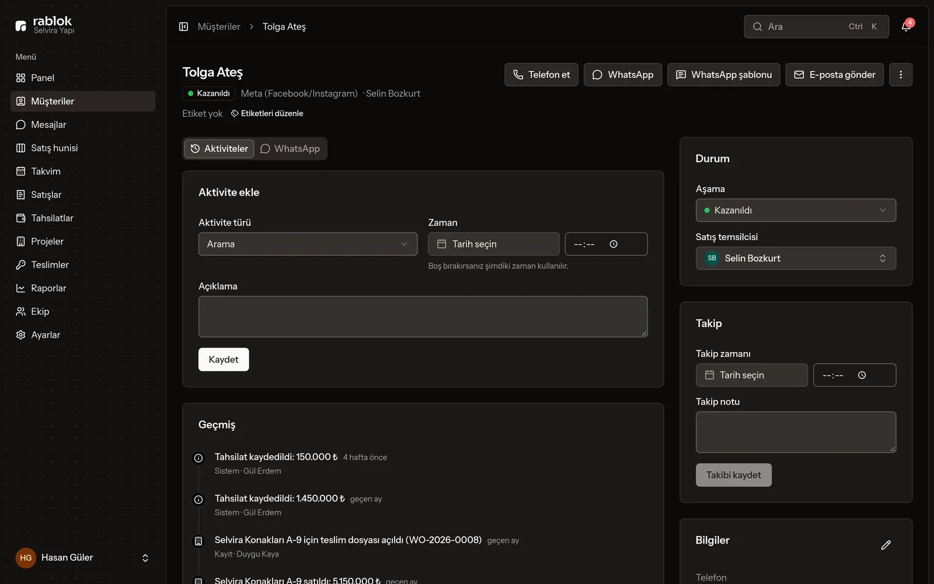Switch to the WhatsApp tab
The height and width of the screenshot is (584, 934).
(x=290, y=149)
